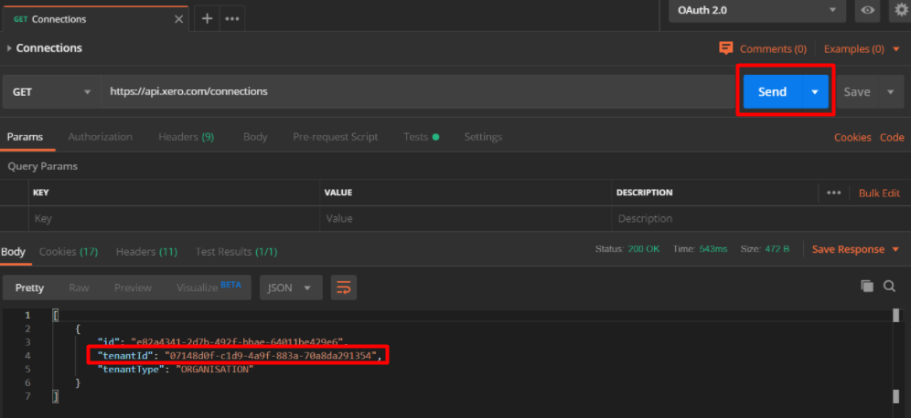Open the Headers (9) request tab
The height and width of the screenshot is (418, 911).
click(x=186, y=137)
